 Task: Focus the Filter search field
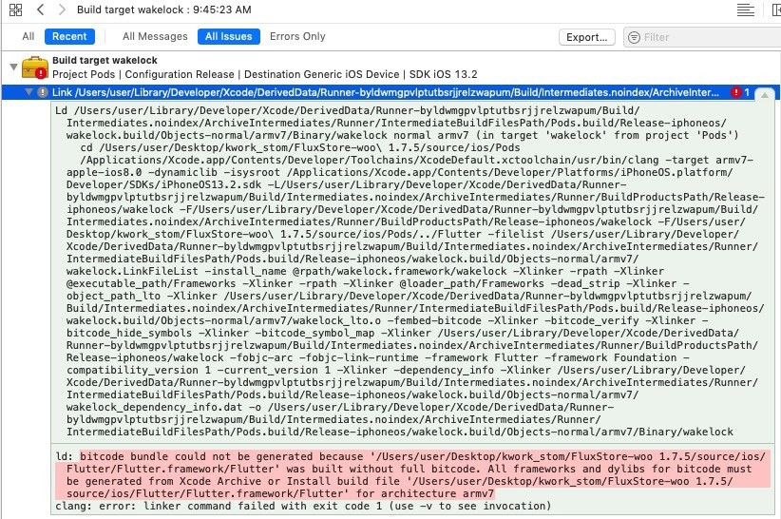(702, 37)
